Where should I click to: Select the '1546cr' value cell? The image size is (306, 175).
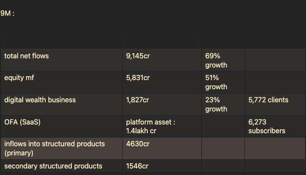(x=162, y=166)
